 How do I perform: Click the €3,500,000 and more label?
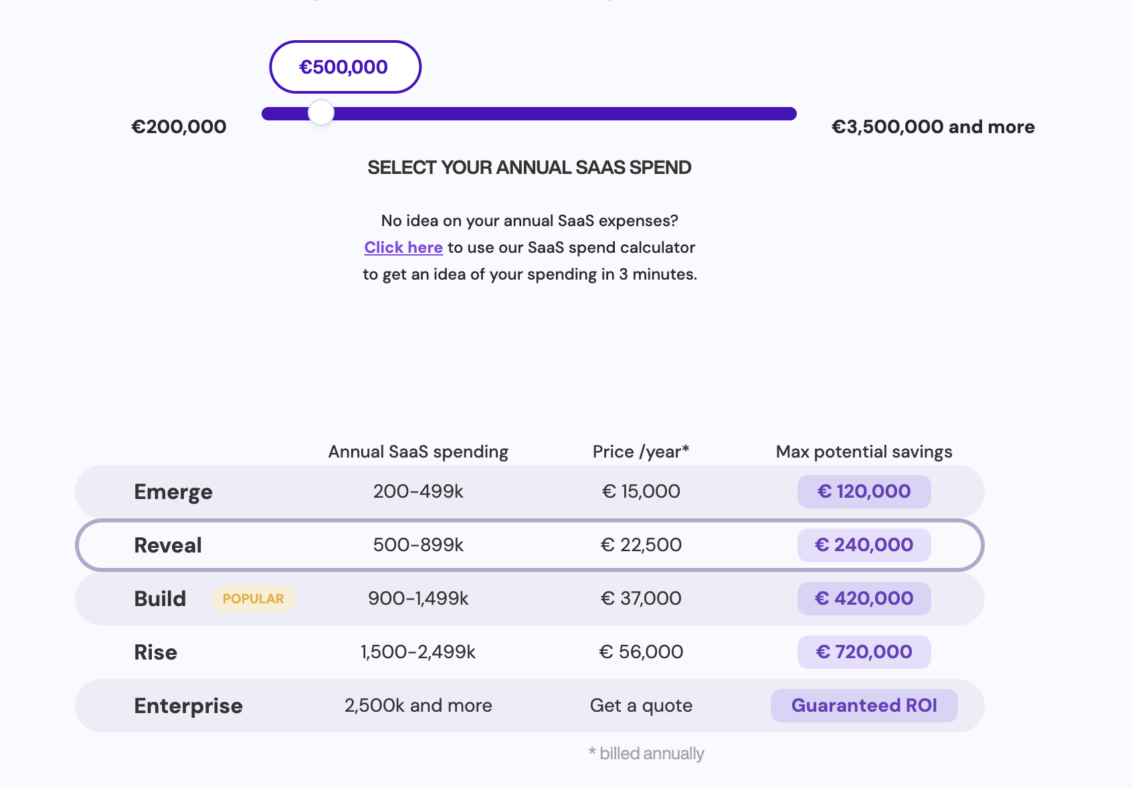(x=933, y=126)
